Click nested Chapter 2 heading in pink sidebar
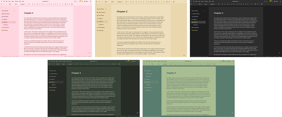The image size is (282, 117). pyautogui.click(x=6, y=25)
